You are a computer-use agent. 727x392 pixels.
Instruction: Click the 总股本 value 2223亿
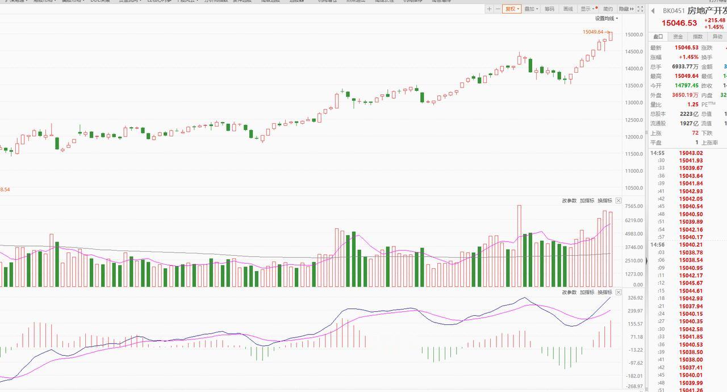click(689, 114)
